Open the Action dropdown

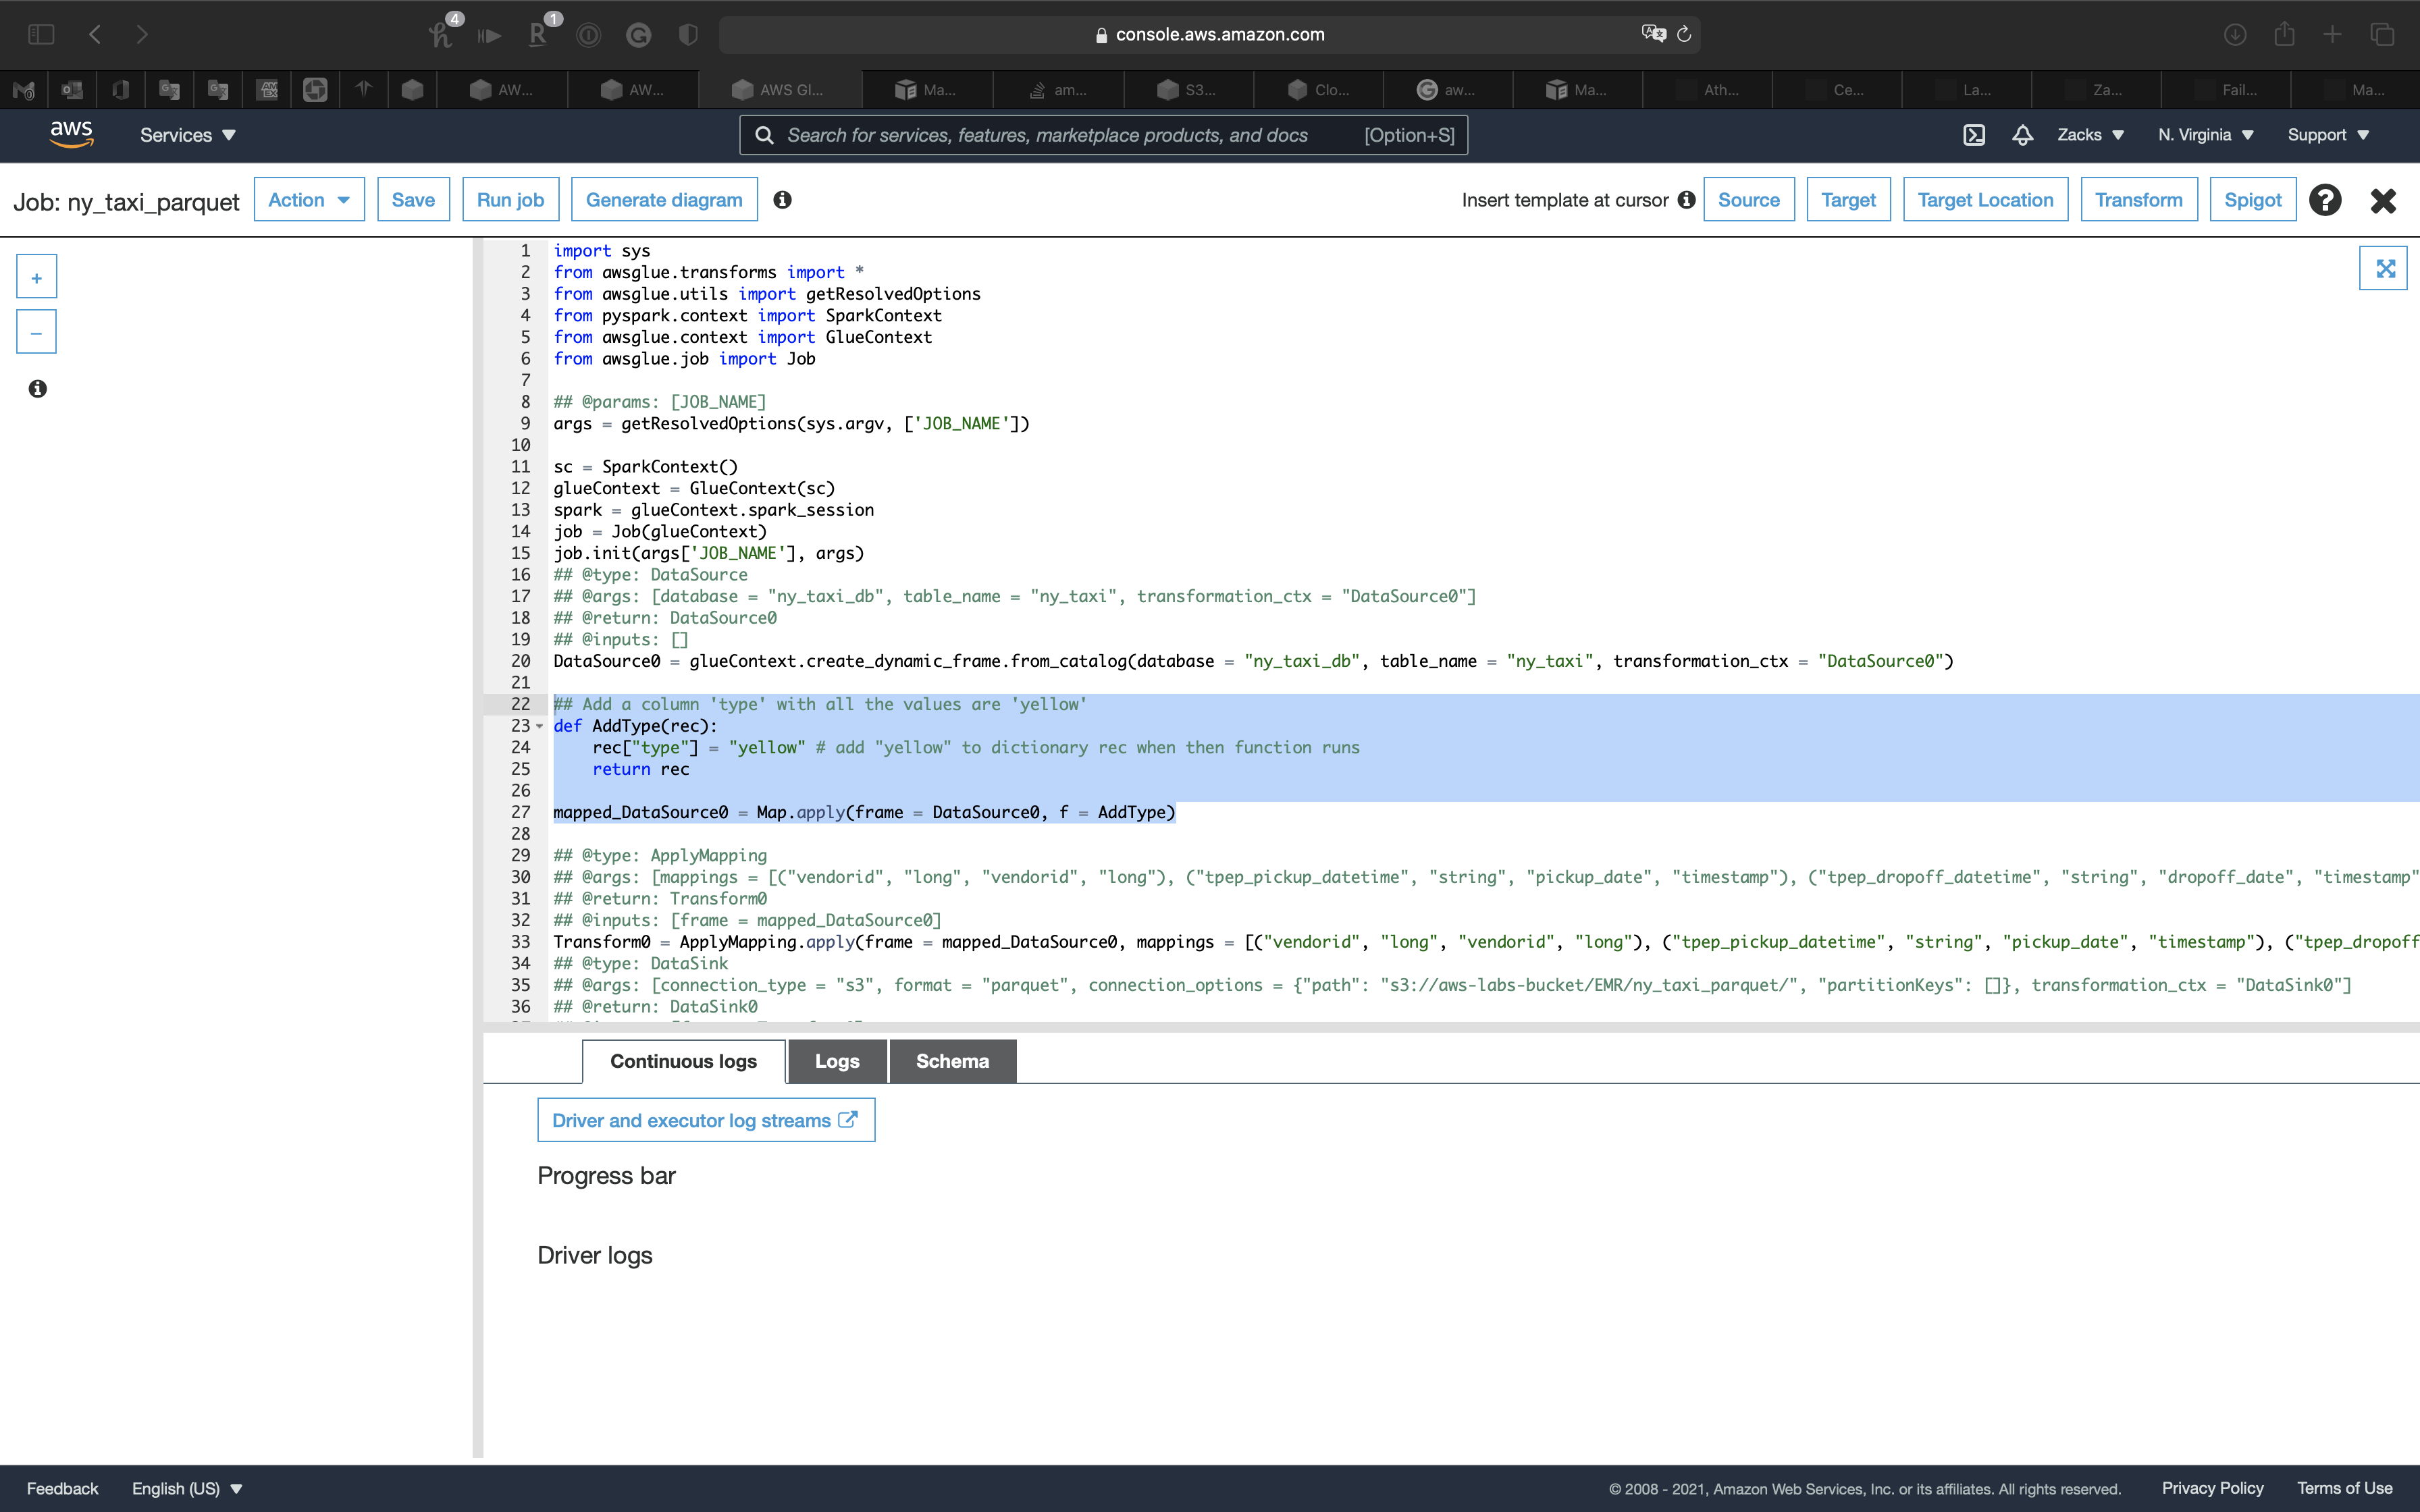click(x=308, y=200)
